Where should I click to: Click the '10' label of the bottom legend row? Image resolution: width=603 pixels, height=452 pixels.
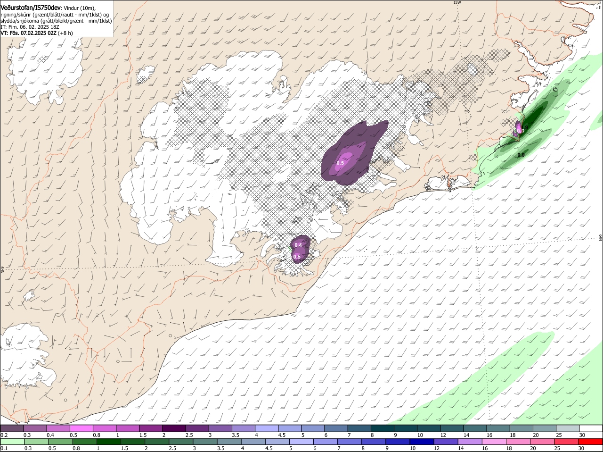[x=413, y=448]
